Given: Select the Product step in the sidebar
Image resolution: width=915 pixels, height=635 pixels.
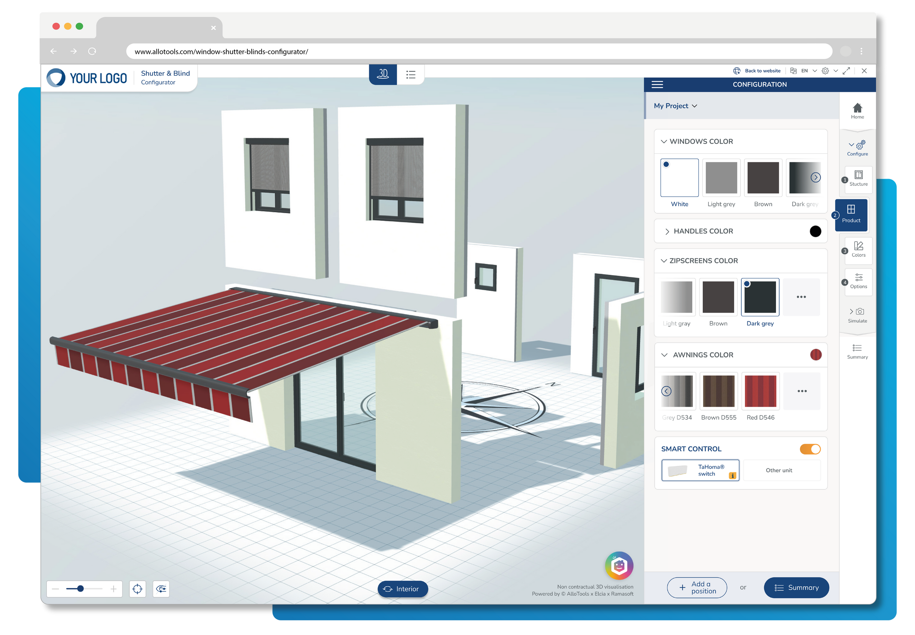Looking at the screenshot, I should point(852,215).
